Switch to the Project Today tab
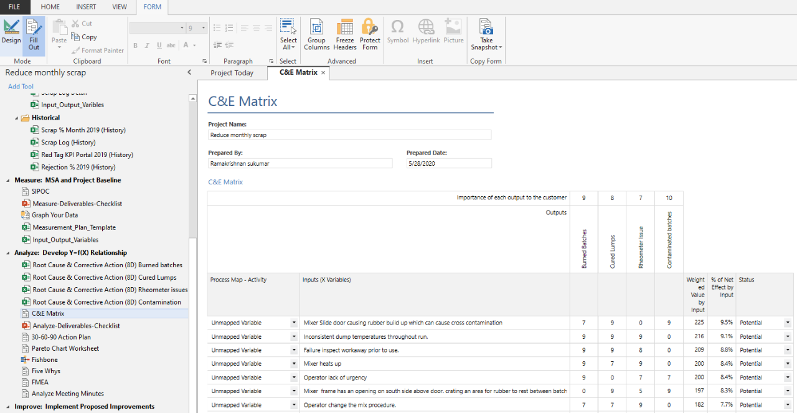The height and width of the screenshot is (413, 797). click(232, 73)
